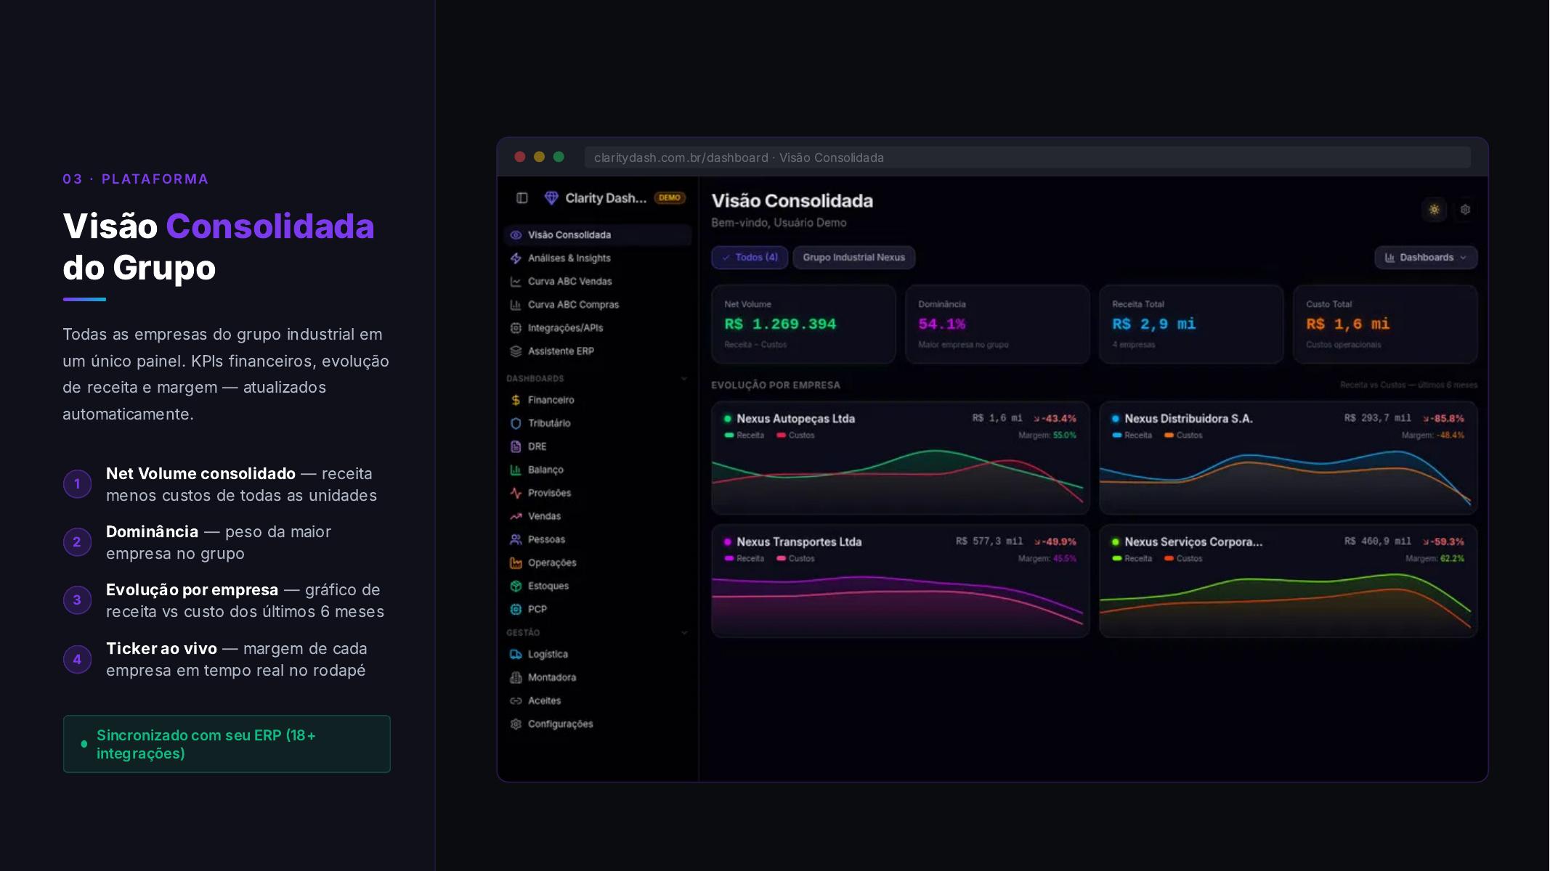Click the Visão Consolidada eye icon
The width and height of the screenshot is (1550, 871).
point(516,235)
